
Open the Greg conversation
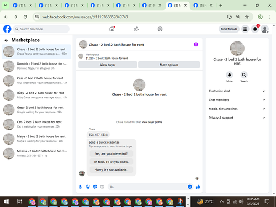pyautogui.click(x=36, y=110)
